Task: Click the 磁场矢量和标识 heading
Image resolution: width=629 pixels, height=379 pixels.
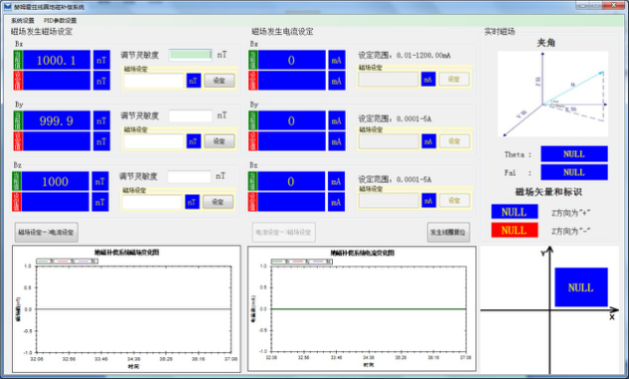Action: pyautogui.click(x=548, y=191)
